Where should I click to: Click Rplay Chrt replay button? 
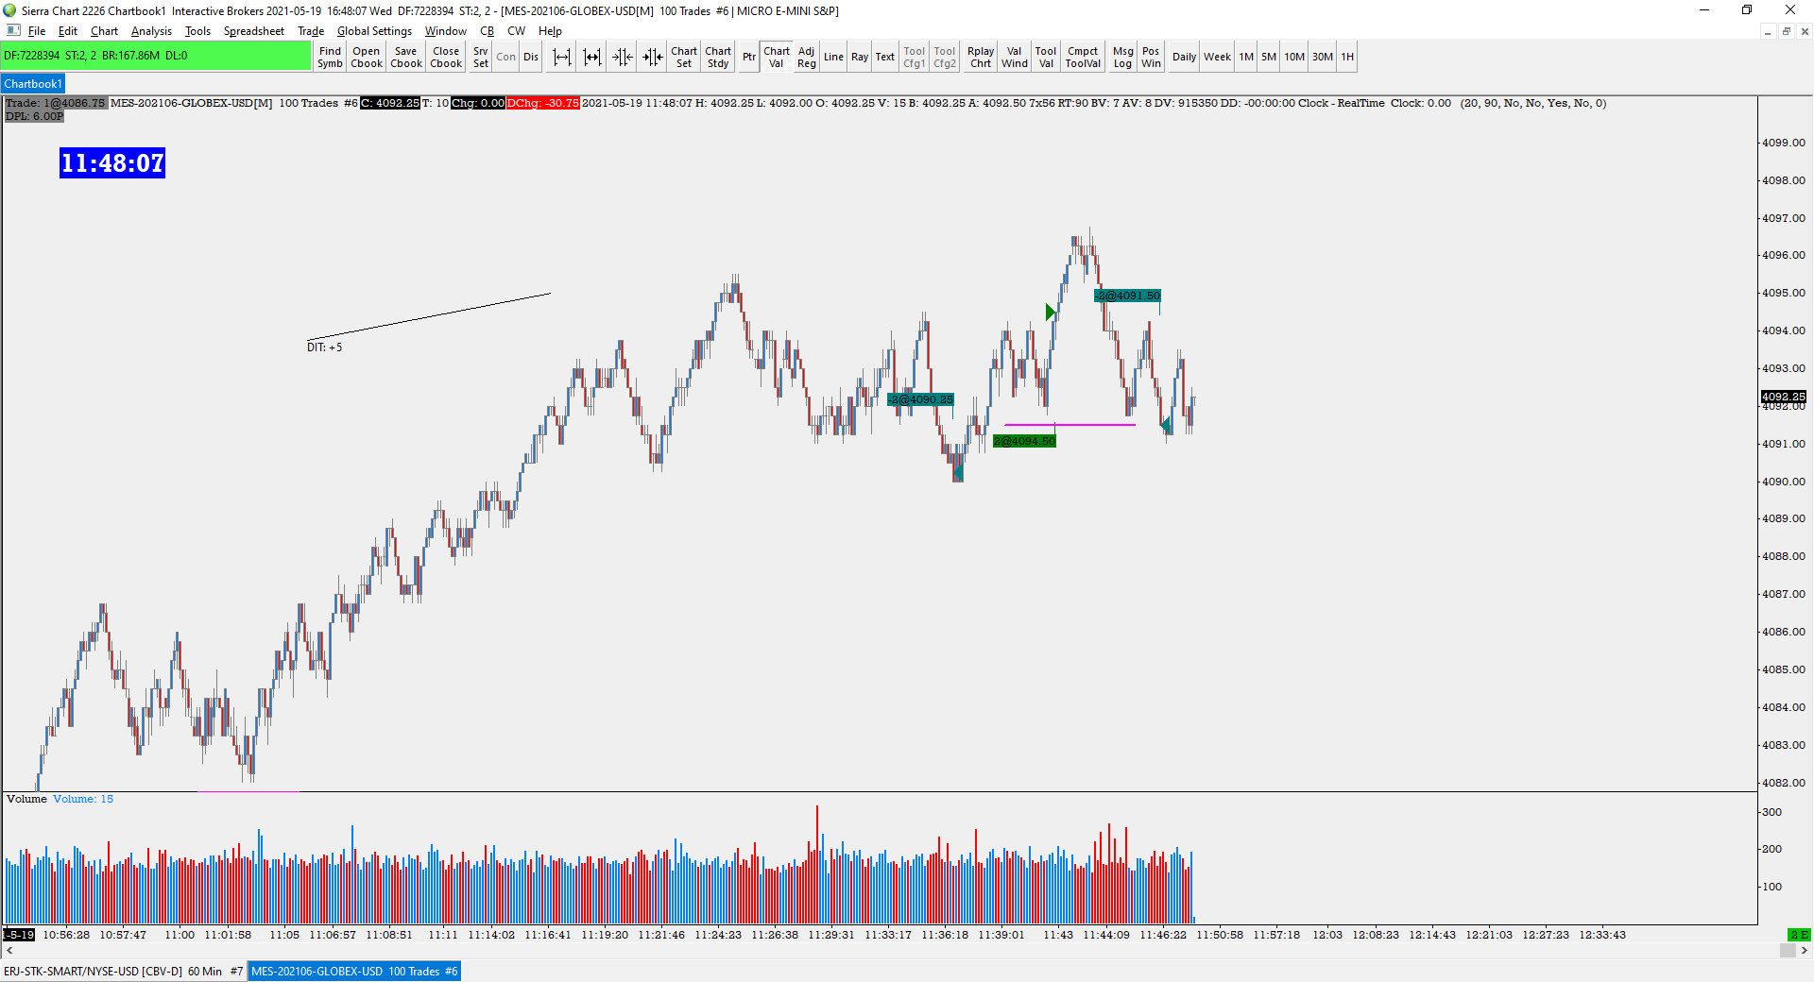click(981, 58)
